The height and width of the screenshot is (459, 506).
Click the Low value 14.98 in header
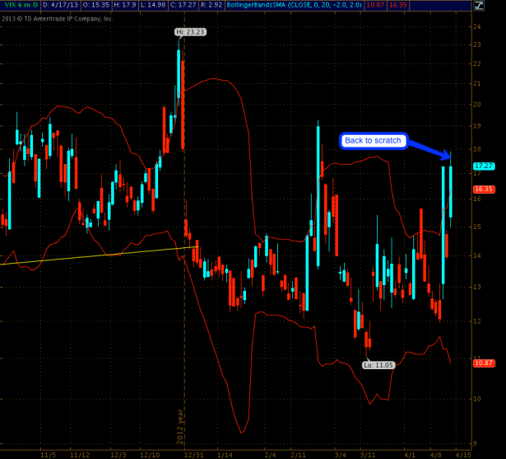[x=168, y=5]
